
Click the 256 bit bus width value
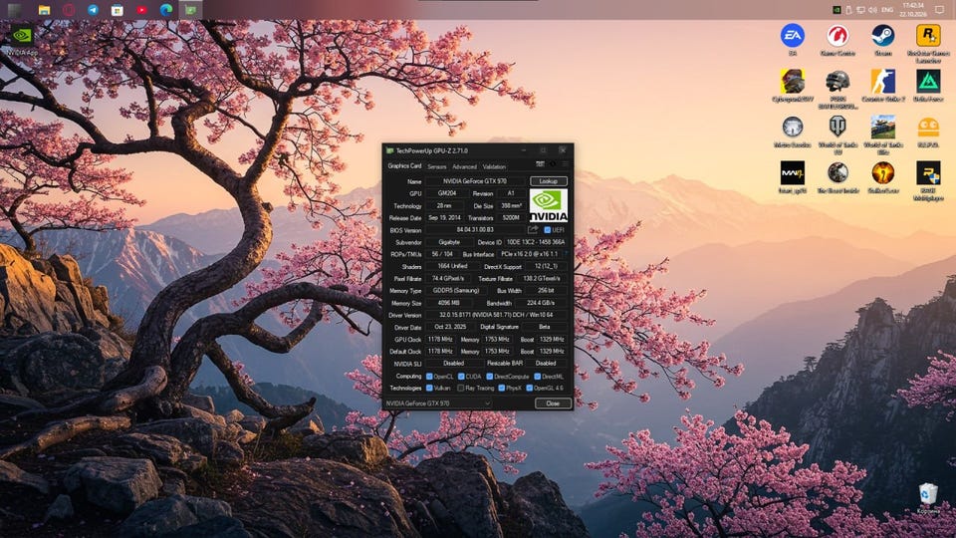point(546,290)
